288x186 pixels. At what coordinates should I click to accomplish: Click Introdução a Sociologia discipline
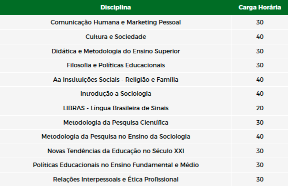pos(115,94)
